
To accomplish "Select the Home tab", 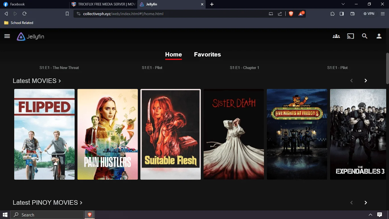I will (x=173, y=54).
